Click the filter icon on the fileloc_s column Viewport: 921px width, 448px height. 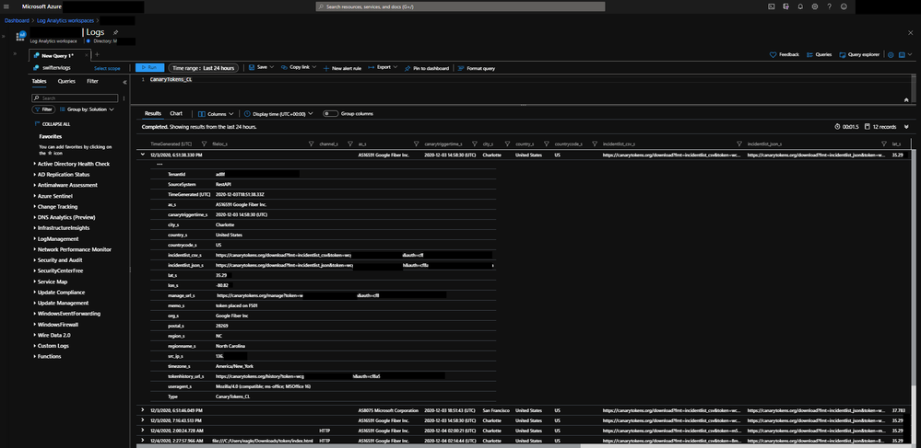coord(312,144)
